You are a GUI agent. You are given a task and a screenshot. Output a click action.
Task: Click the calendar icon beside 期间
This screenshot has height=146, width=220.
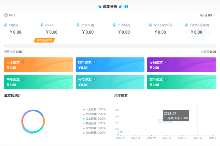pyautogui.click(x=6, y=15)
